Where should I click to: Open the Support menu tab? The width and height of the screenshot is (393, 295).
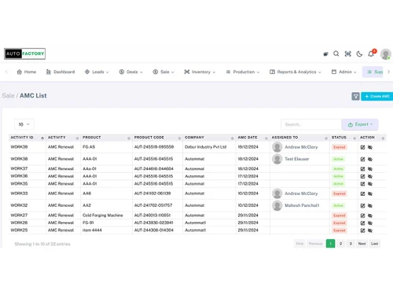tap(373, 72)
